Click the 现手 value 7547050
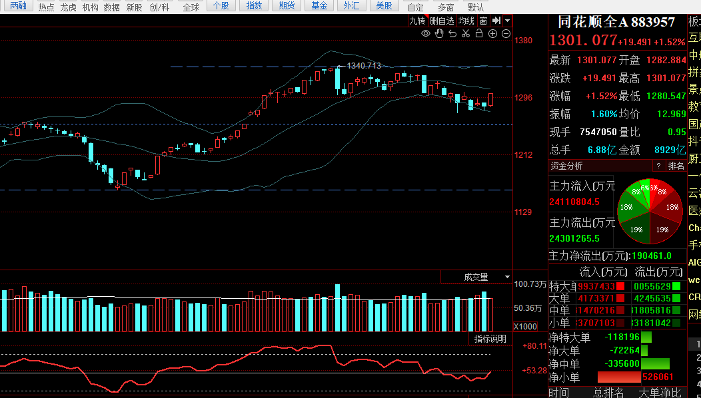 point(598,132)
